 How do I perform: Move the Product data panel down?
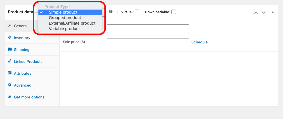point(264,12)
